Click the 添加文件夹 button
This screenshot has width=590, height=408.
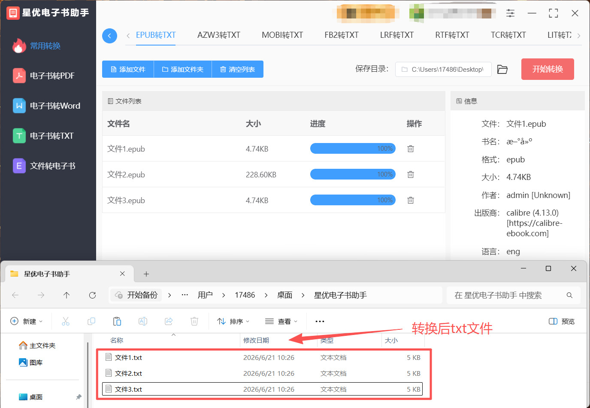click(183, 69)
